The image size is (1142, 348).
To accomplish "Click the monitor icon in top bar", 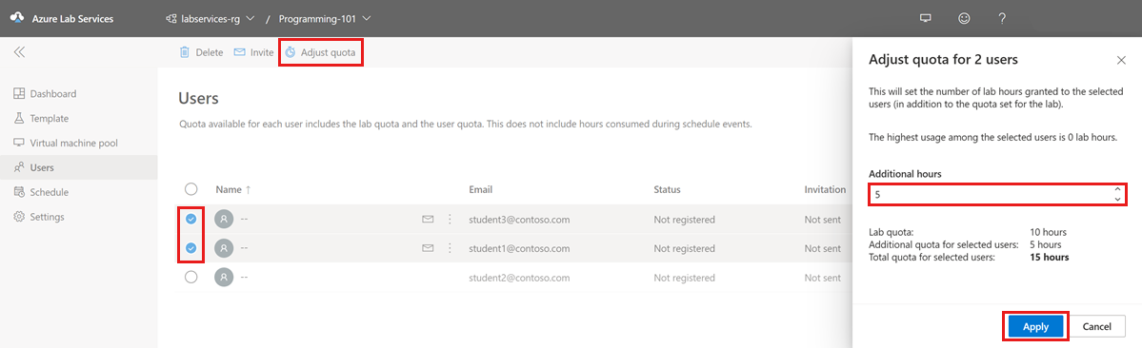I will [926, 18].
